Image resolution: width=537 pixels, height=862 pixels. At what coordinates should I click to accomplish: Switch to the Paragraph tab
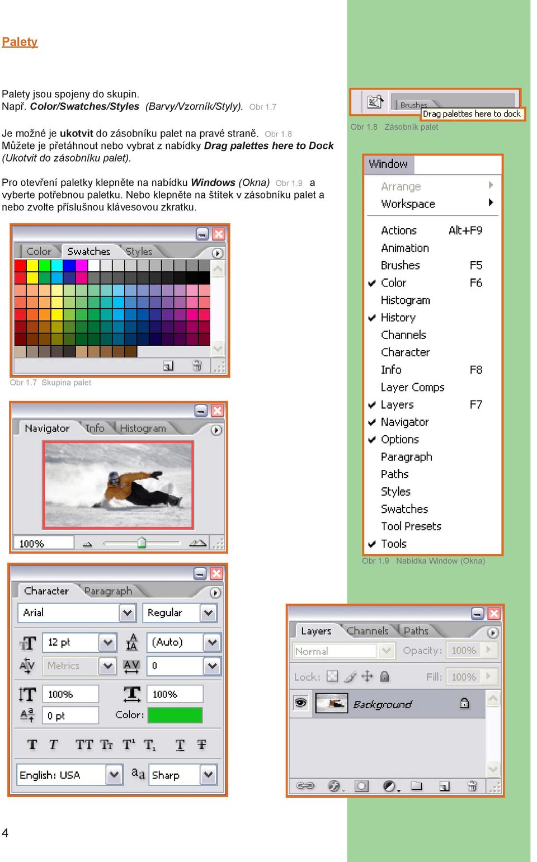click(x=109, y=591)
